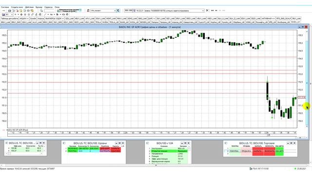Click ПОКУПКА in the Уровни panel second row
The image size is (312, 175).
(73, 151)
